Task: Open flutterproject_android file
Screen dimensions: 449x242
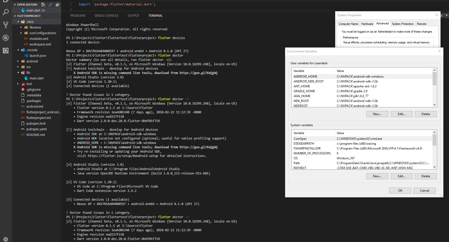Action: pyautogui.click(x=36, y=112)
